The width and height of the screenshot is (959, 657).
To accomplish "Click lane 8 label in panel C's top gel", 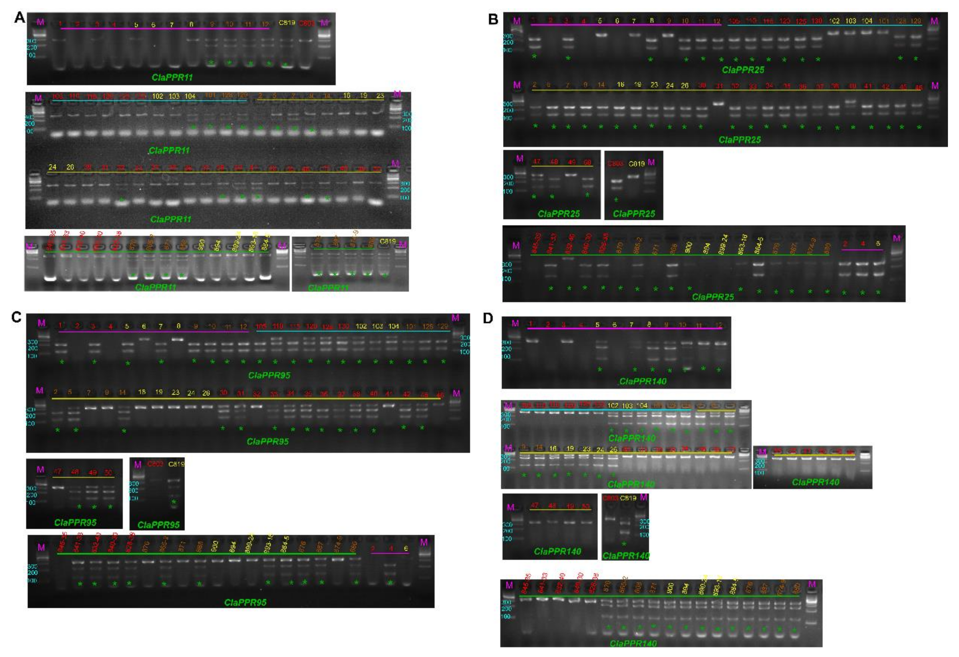I will (x=178, y=326).
